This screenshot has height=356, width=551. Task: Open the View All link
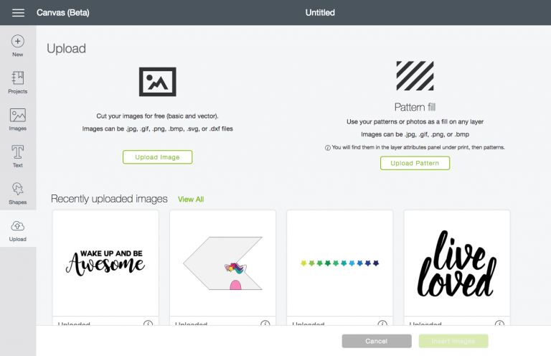pos(191,200)
